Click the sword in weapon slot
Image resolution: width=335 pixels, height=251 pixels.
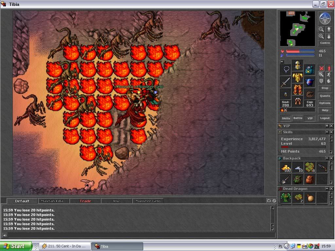tap(286, 82)
